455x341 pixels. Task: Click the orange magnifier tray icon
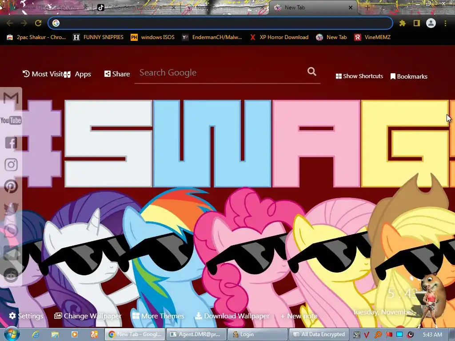click(378, 335)
